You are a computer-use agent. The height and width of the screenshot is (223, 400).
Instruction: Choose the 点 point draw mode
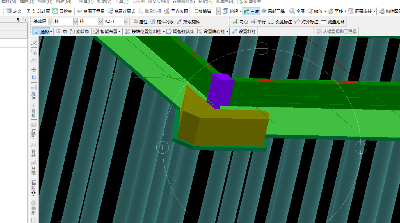point(61,32)
